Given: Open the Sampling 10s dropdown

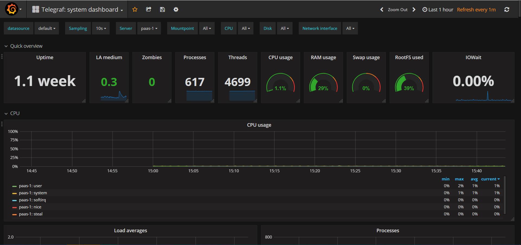Looking at the screenshot, I should [101, 28].
